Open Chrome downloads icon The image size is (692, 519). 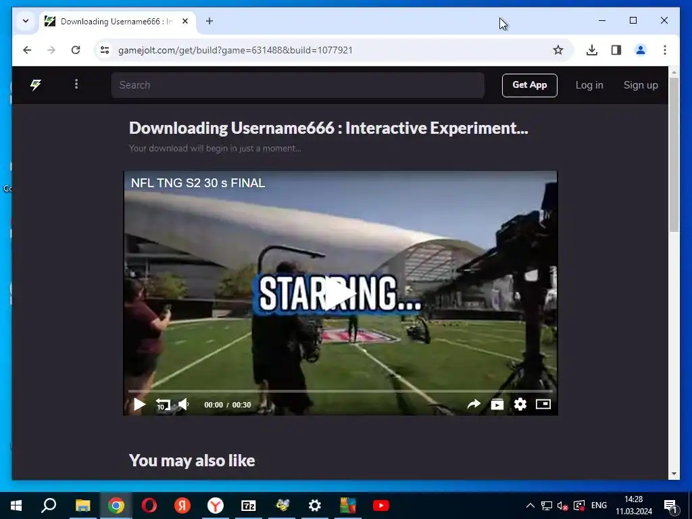[592, 50]
